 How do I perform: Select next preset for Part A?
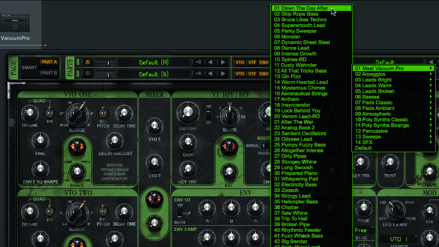(x=223, y=62)
